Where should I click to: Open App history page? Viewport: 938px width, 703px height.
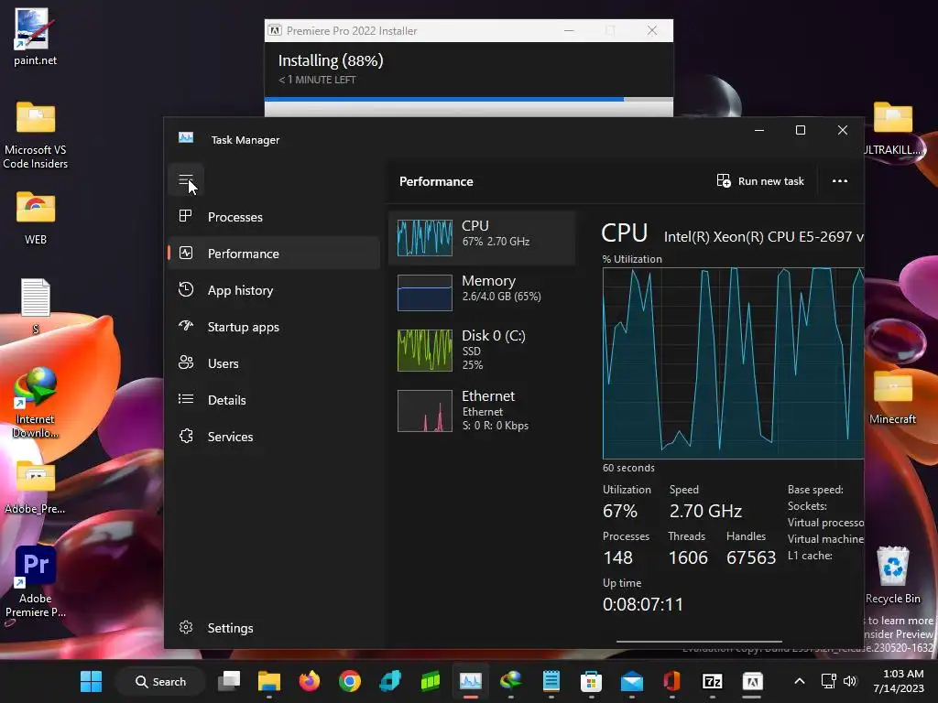tap(274, 290)
